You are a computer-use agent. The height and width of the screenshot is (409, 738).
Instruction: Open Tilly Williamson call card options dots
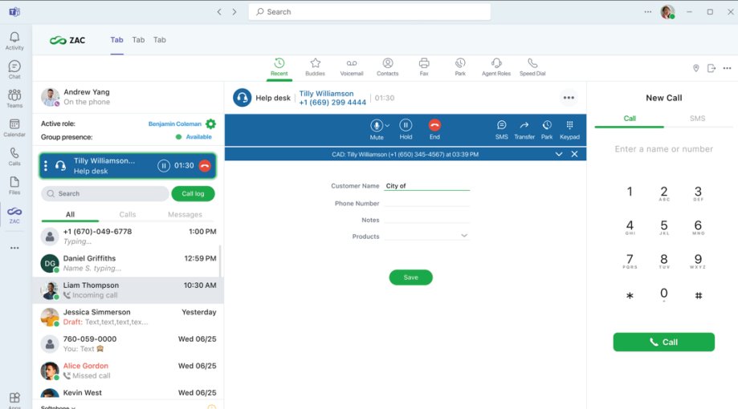46,165
